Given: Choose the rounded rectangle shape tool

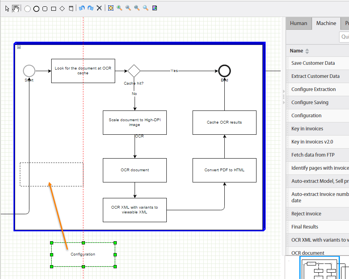Looking at the screenshot, I should click(45, 9).
